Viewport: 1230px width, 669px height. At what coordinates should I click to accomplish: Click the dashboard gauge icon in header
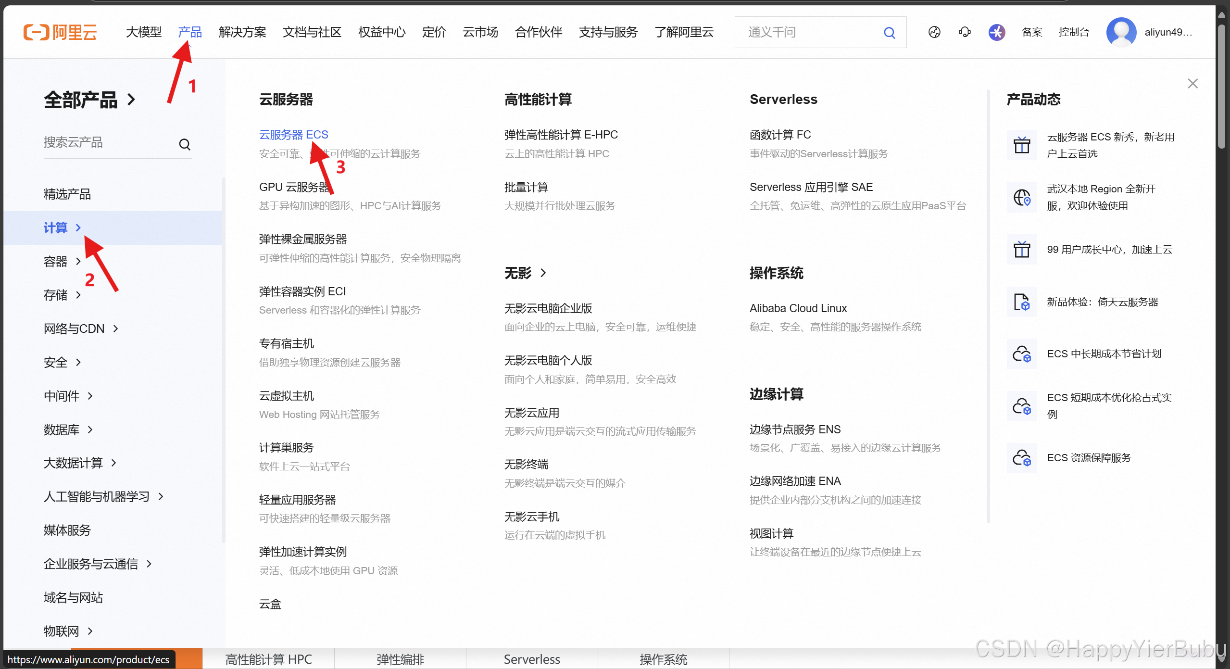click(x=934, y=32)
